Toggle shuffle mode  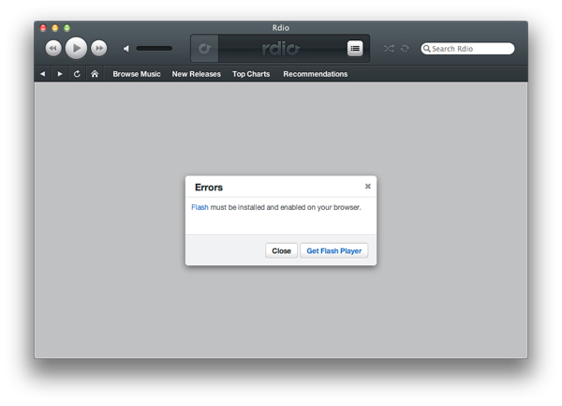pyautogui.click(x=389, y=49)
